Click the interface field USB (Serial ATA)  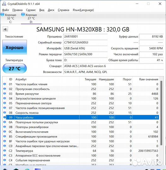(x=85, y=48)
